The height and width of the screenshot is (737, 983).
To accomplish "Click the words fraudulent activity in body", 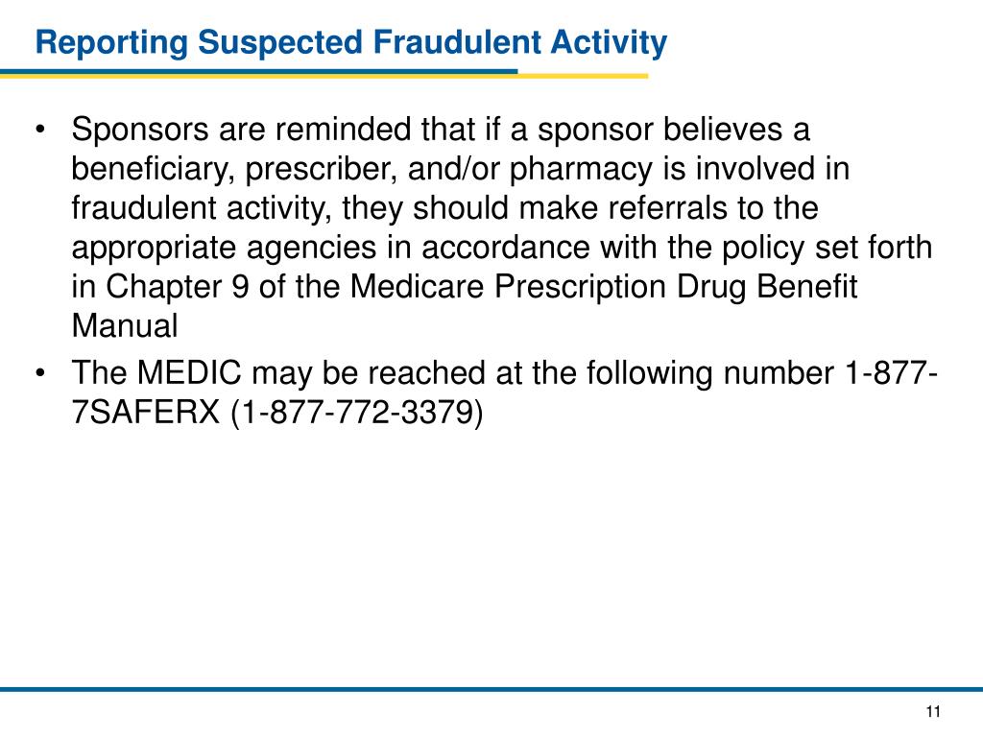I will point(201,208).
